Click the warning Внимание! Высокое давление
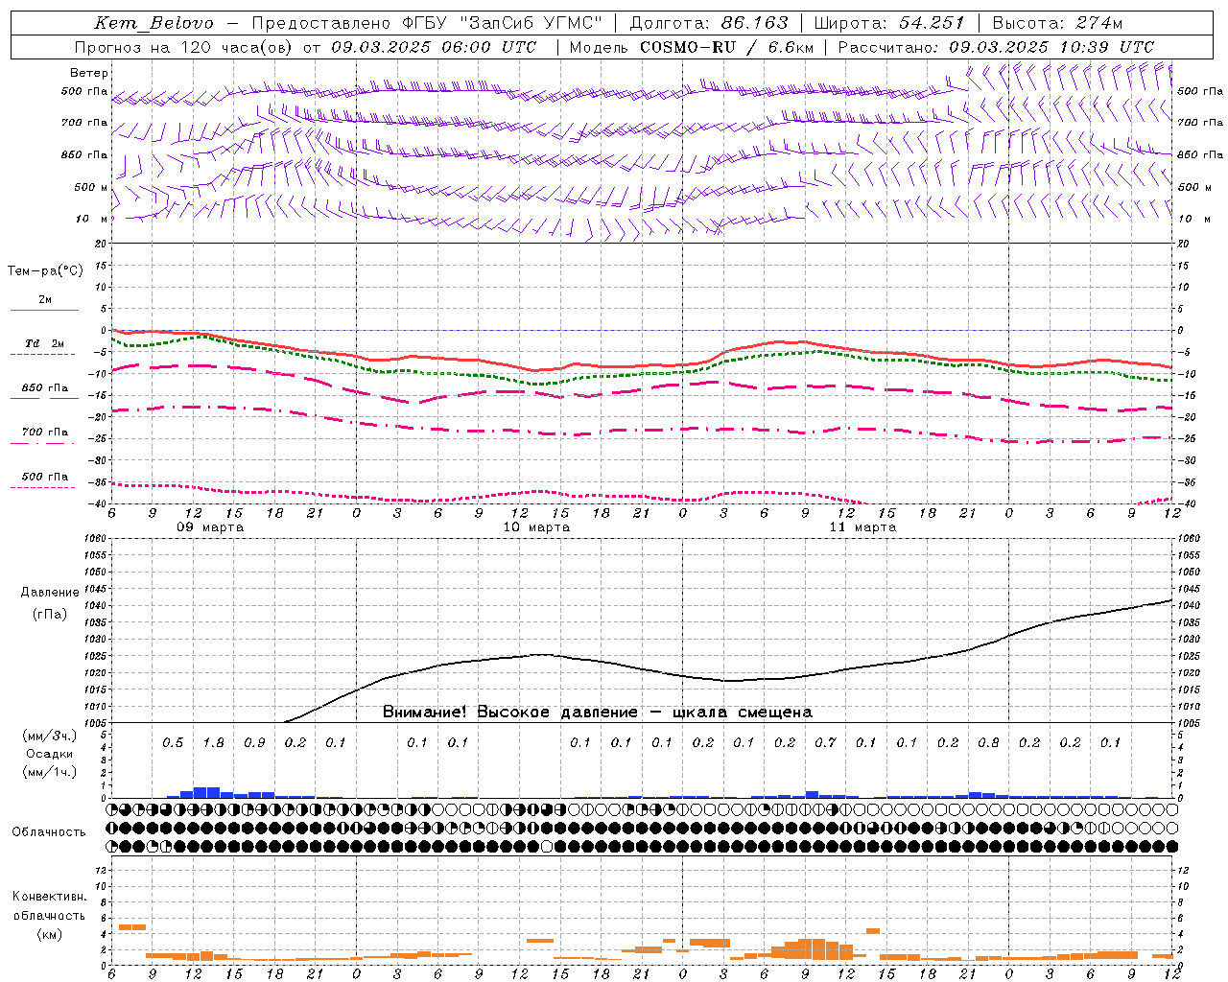This screenshot has width=1228, height=982. pos(509,713)
